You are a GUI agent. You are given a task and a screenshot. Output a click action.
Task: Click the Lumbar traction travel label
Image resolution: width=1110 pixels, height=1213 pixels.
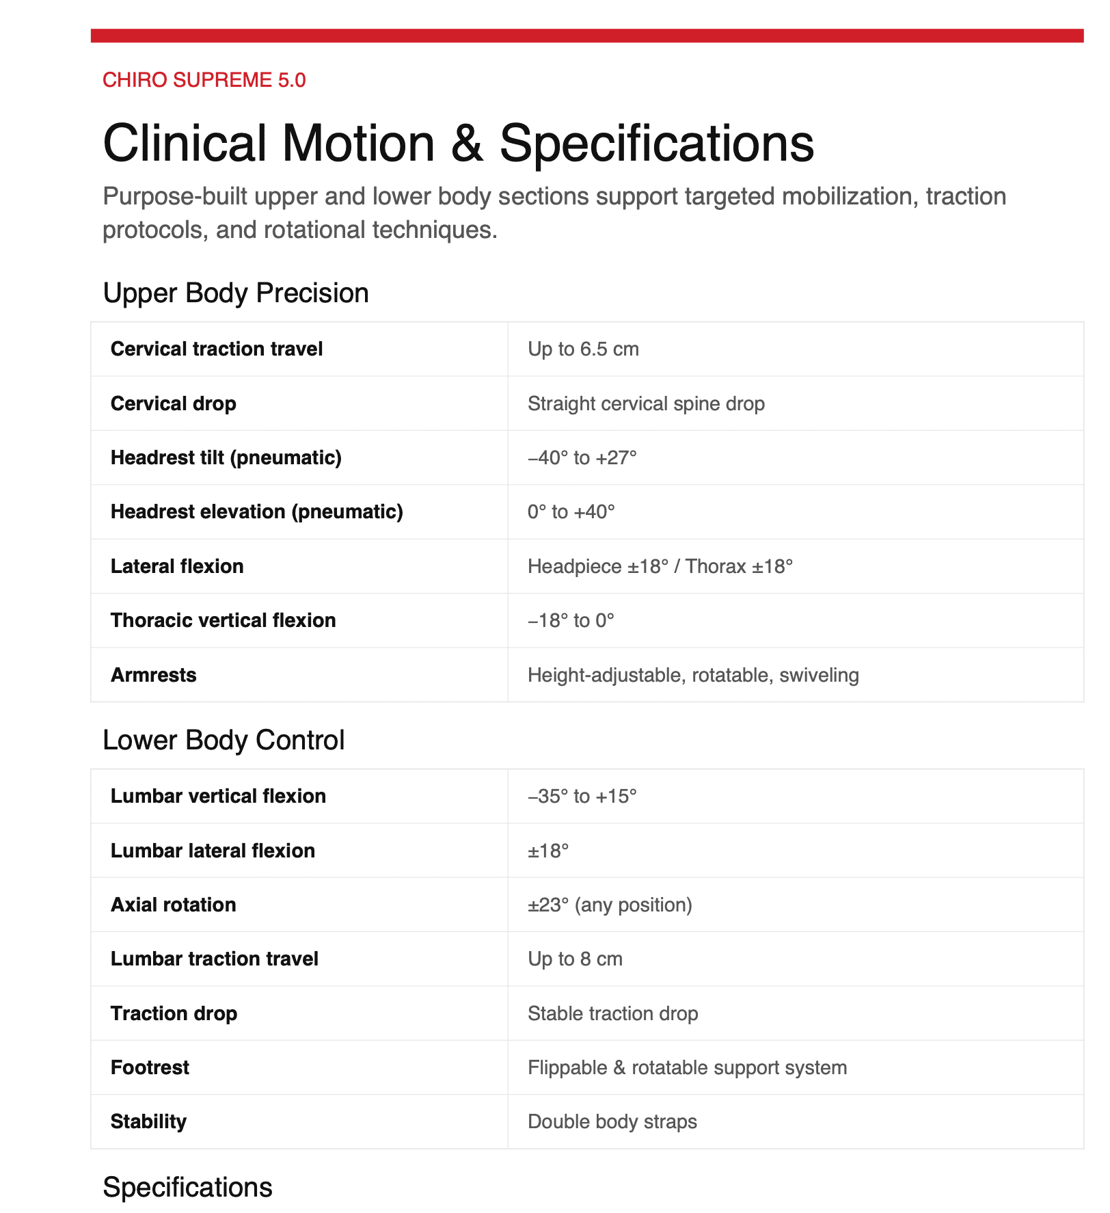(x=215, y=959)
